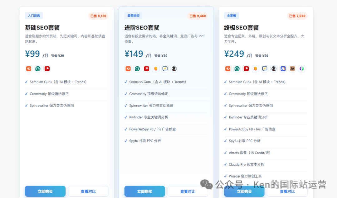The image size is (337, 198).
Task: Select the 终极SEO套餐 title
Action: 241,28
